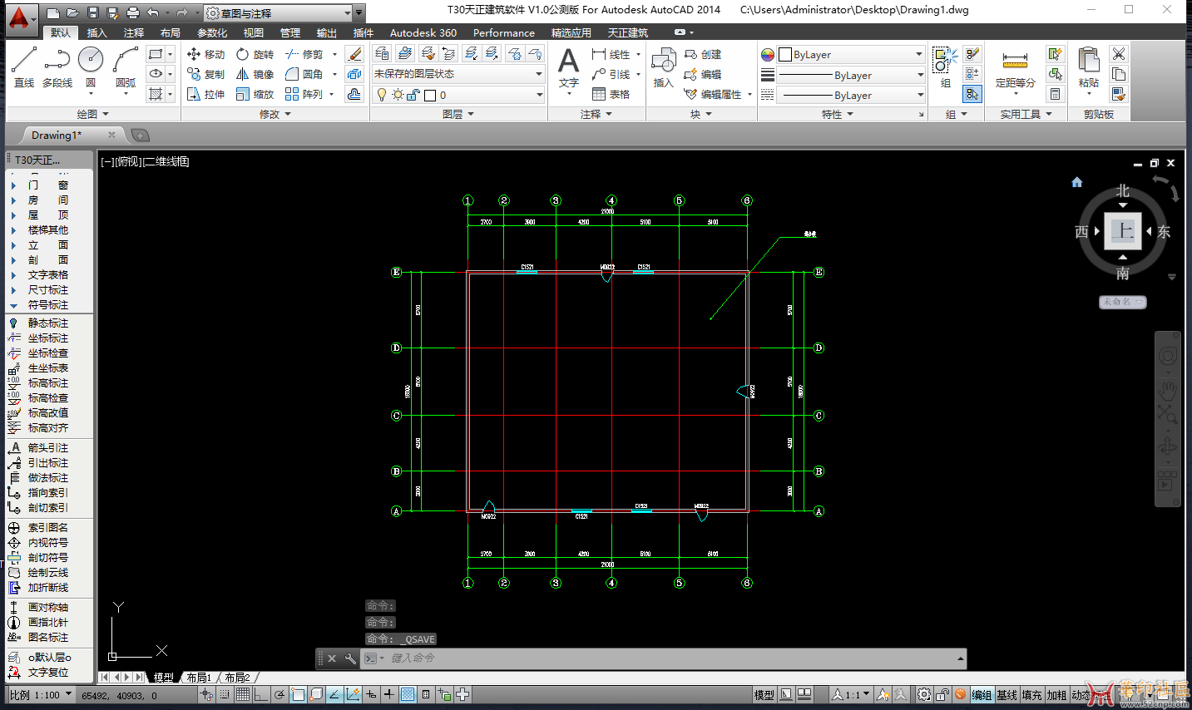1192x710 pixels.
Task: Click the 定距等分 measure tool
Action: coord(1015,67)
